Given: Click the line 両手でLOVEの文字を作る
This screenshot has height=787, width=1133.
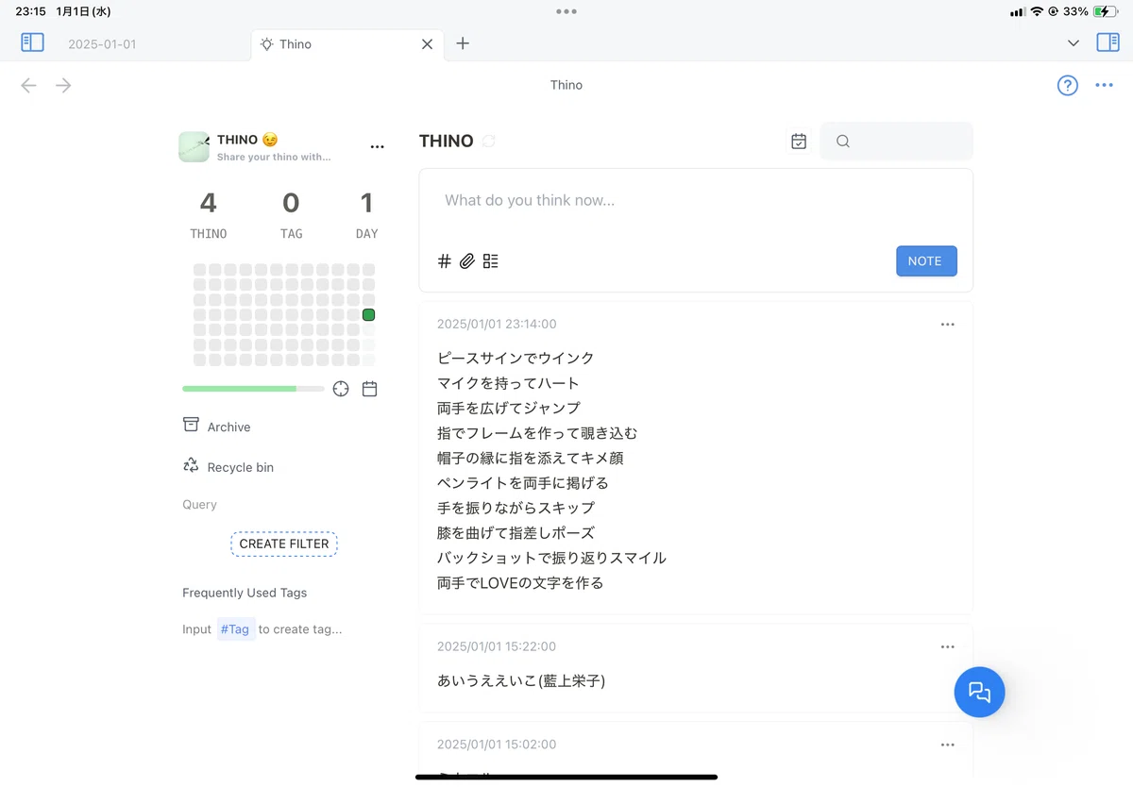Looking at the screenshot, I should [520, 583].
